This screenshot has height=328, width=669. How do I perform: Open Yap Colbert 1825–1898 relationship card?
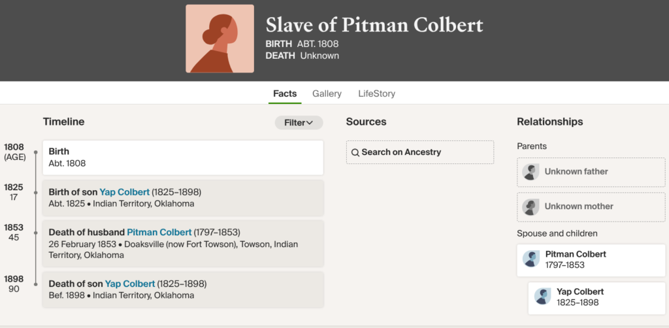[596, 297]
